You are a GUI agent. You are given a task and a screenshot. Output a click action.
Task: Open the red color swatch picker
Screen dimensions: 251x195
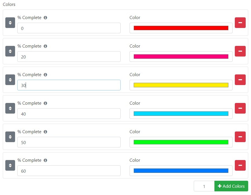pyautogui.click(x=181, y=28)
